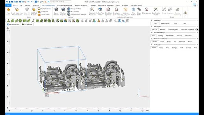This screenshot has width=204, height=115.
Task: Open the Drawing annotation tab
Action: (160, 35)
